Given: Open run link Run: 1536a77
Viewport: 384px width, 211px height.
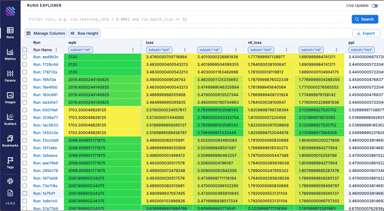Looking at the screenshot, I should pyautogui.click(x=46, y=118).
